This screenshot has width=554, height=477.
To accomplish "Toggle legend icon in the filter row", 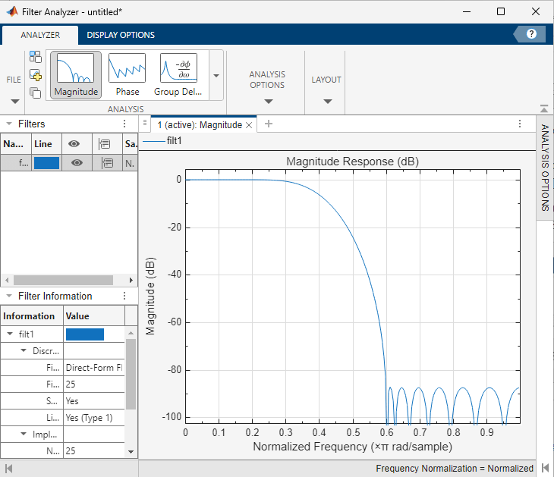I will coord(107,162).
